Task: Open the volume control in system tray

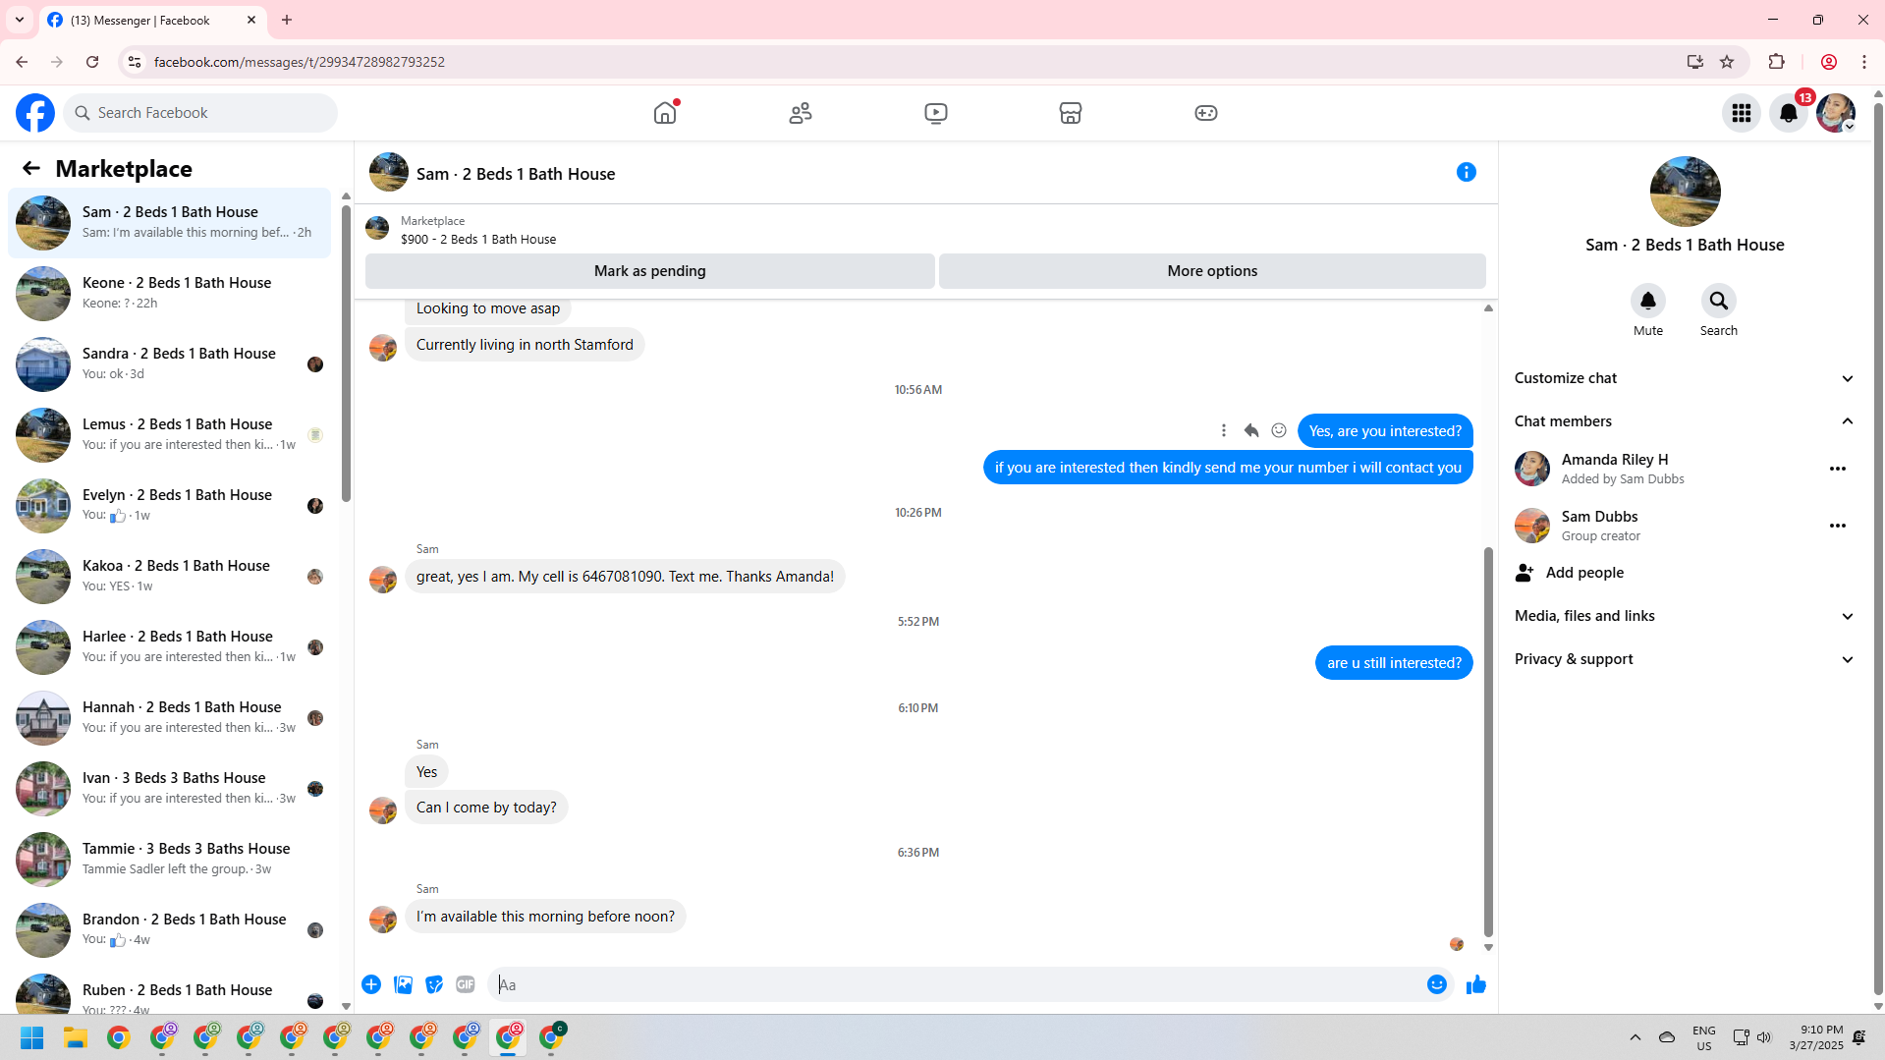Action: pyautogui.click(x=1764, y=1037)
